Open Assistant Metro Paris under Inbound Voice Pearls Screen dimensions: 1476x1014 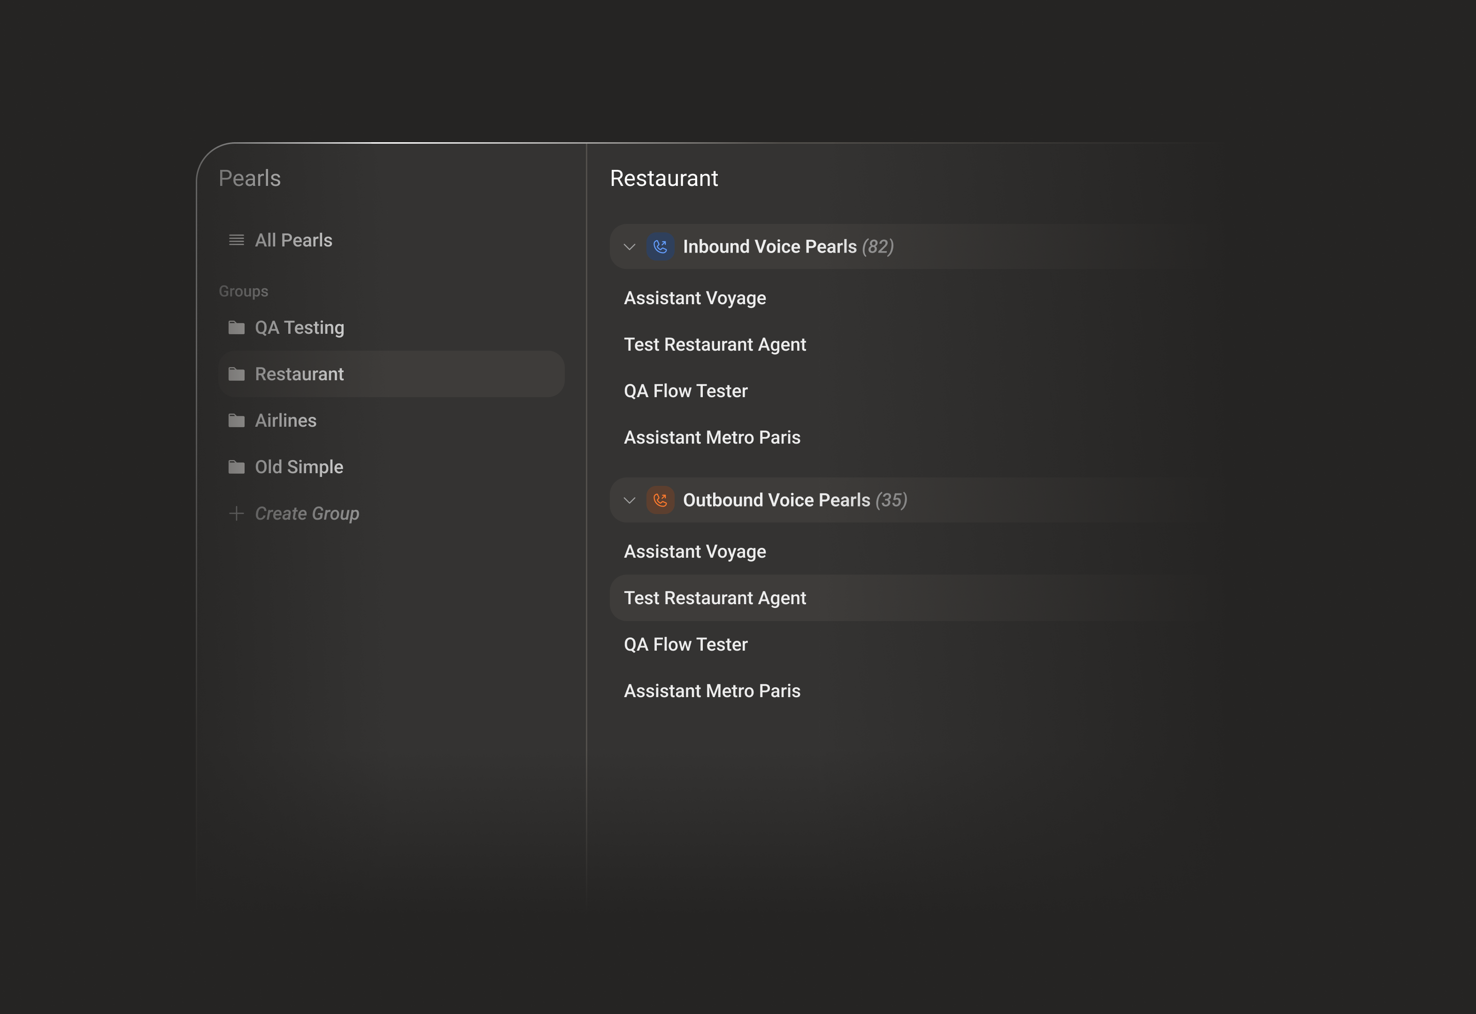pos(712,437)
